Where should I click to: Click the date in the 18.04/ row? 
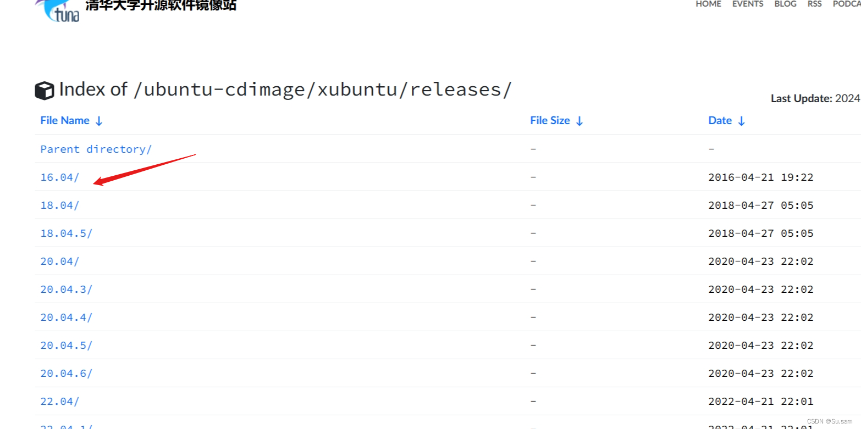761,205
